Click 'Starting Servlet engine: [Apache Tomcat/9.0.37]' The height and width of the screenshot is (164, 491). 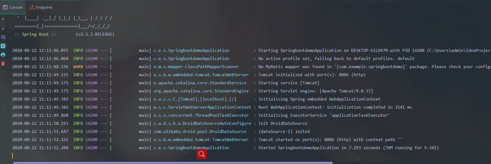[x=316, y=91]
